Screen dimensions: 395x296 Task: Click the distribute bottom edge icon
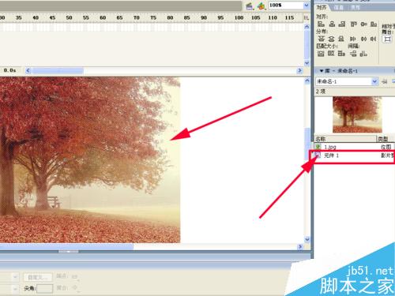tap(341, 39)
